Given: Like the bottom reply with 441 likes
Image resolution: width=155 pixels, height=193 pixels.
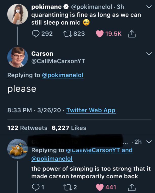Looking at the screenshot, I should [100, 187].
